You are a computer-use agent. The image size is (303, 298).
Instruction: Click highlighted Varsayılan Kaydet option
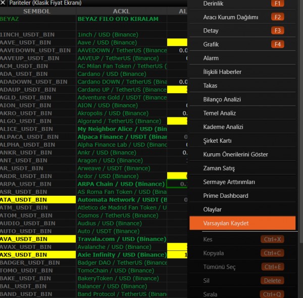[242, 223]
